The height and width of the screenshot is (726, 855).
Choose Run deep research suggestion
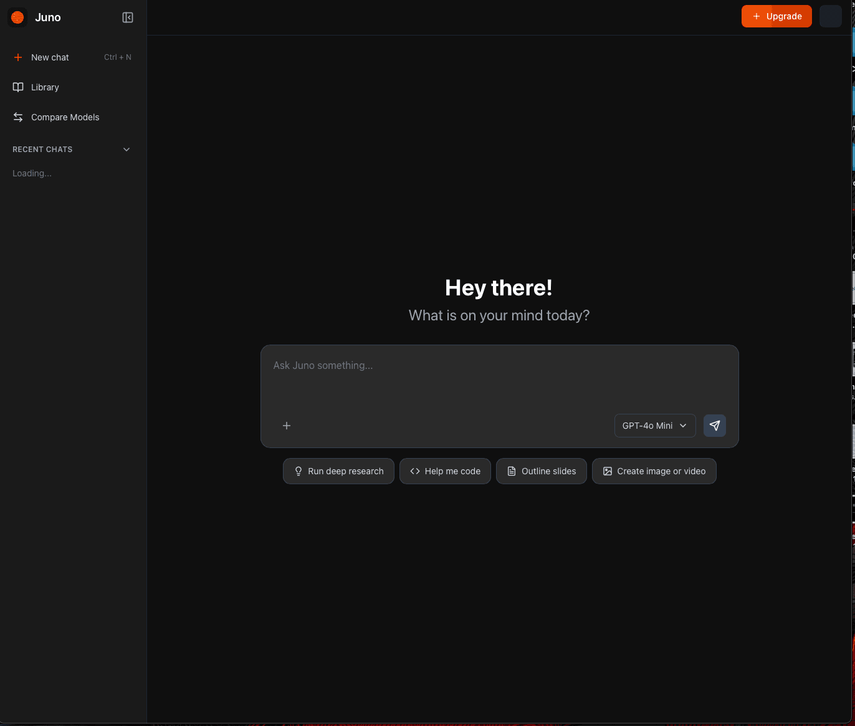[x=338, y=471]
